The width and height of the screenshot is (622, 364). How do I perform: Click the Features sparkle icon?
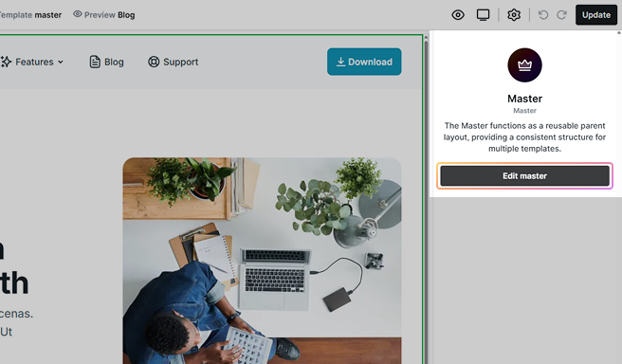[6, 62]
